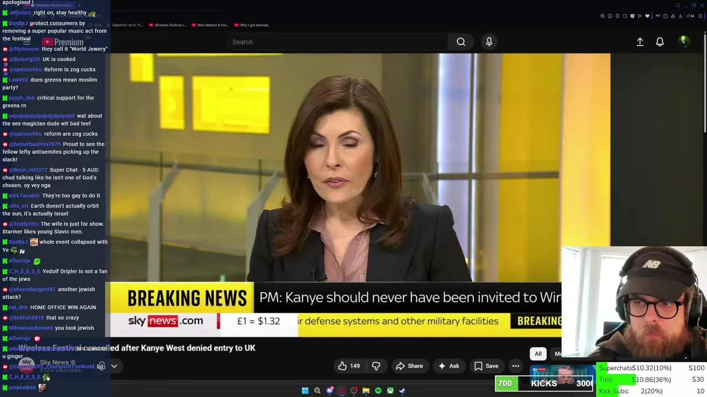
Task: Open Steam from the taskbar
Action: pos(403,390)
